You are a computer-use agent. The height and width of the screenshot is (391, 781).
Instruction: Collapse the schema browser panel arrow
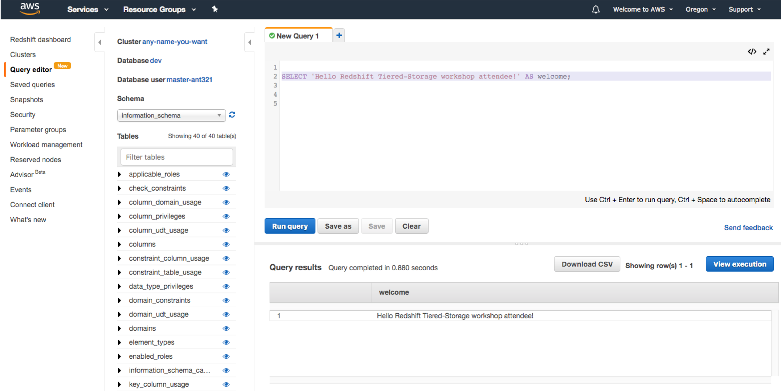pos(250,42)
